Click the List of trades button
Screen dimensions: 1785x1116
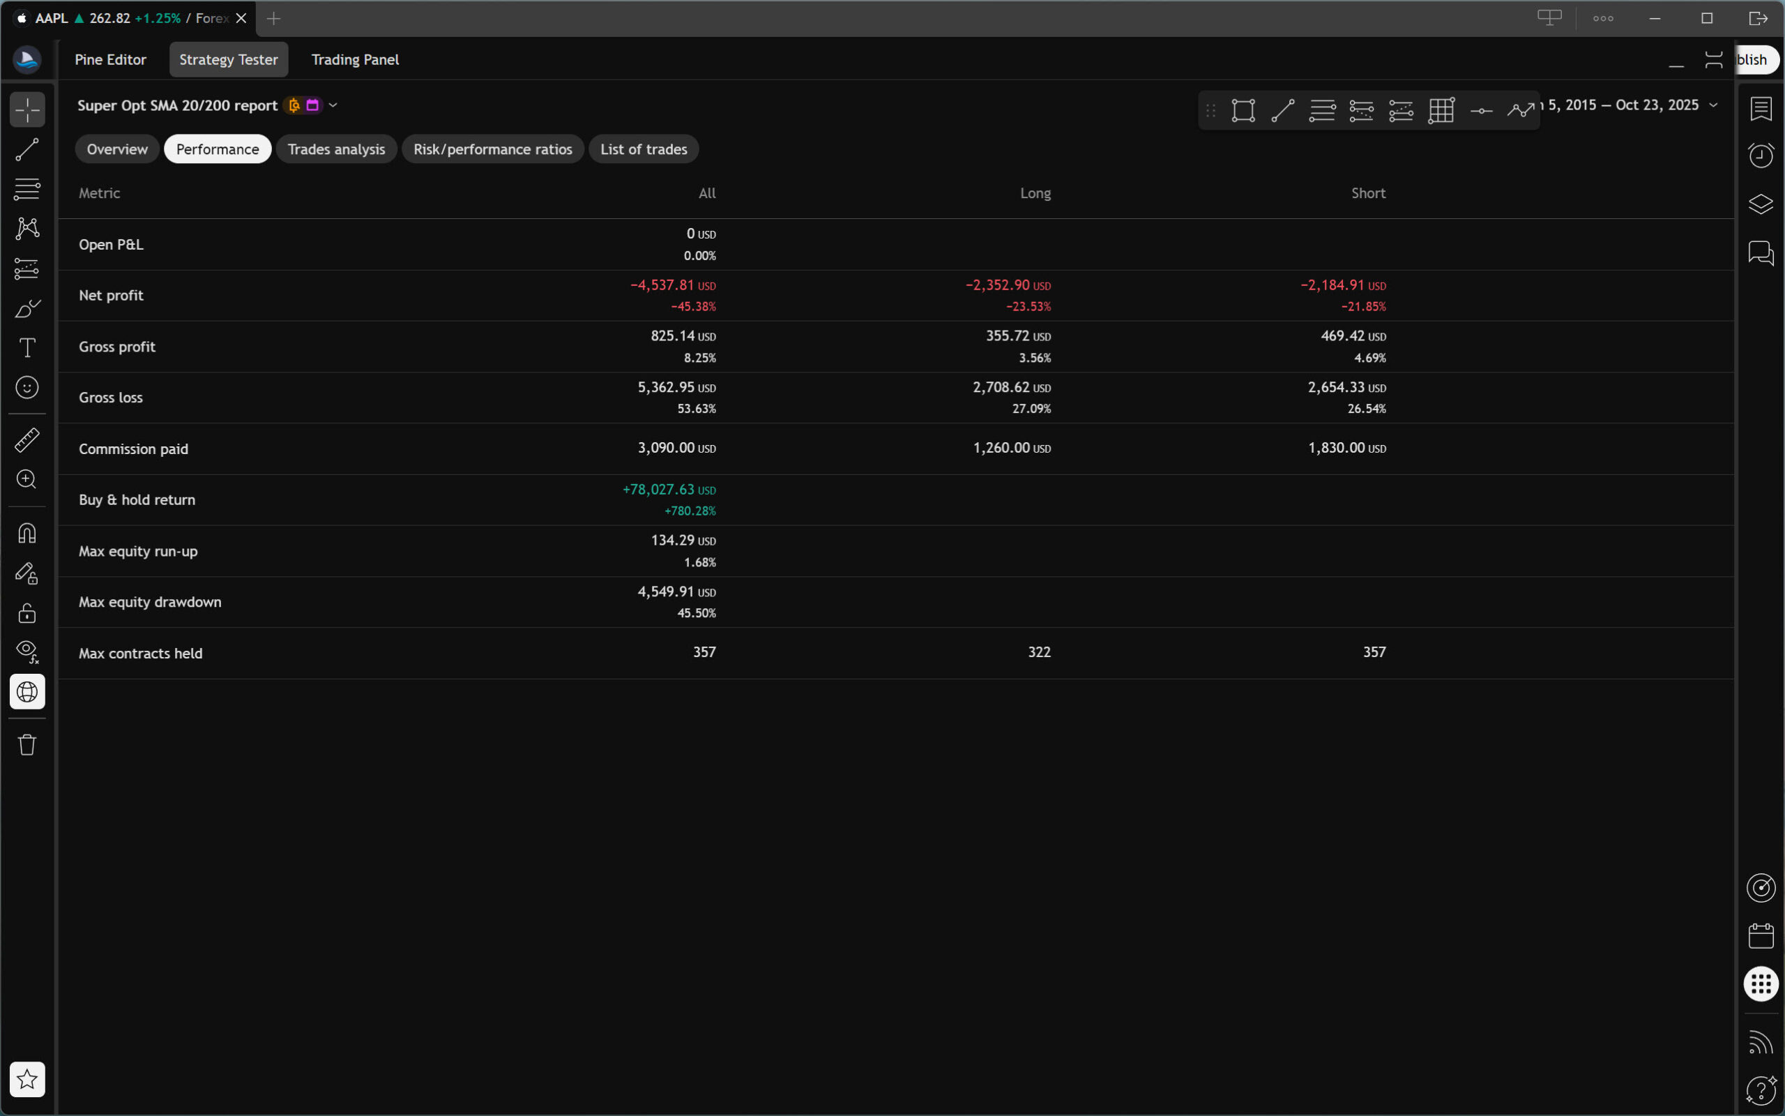pos(643,149)
